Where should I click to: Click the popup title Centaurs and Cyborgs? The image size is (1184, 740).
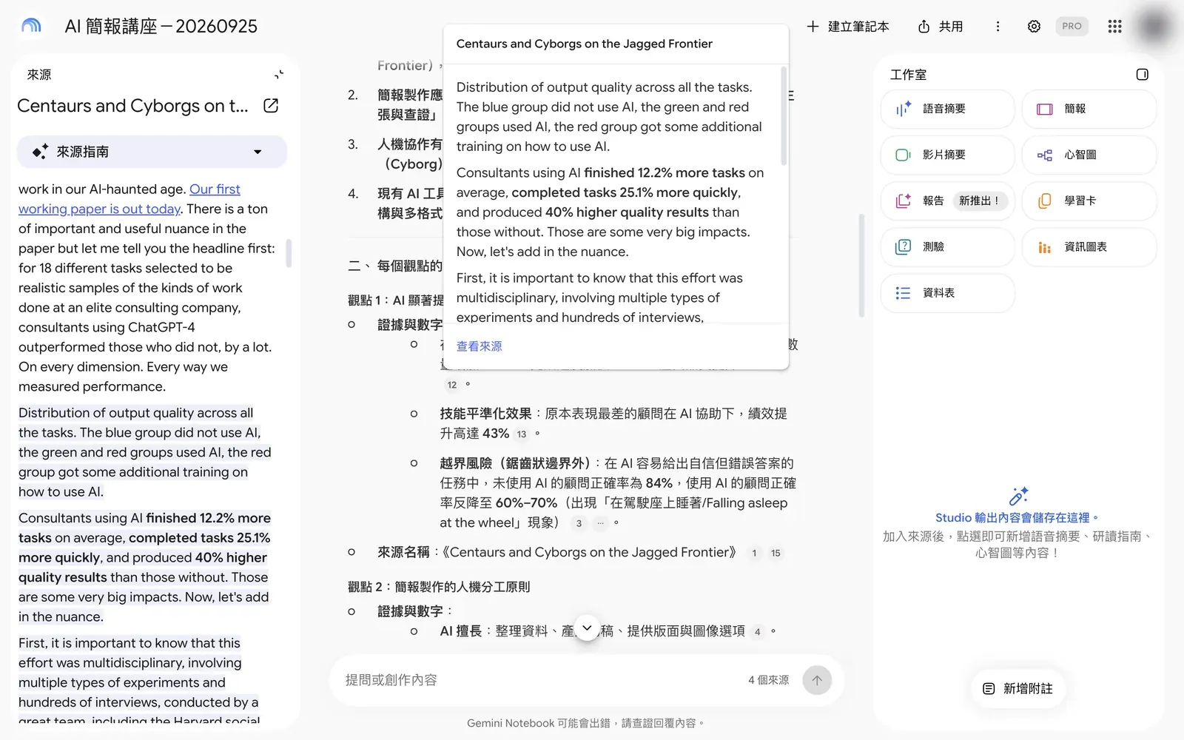585,44
